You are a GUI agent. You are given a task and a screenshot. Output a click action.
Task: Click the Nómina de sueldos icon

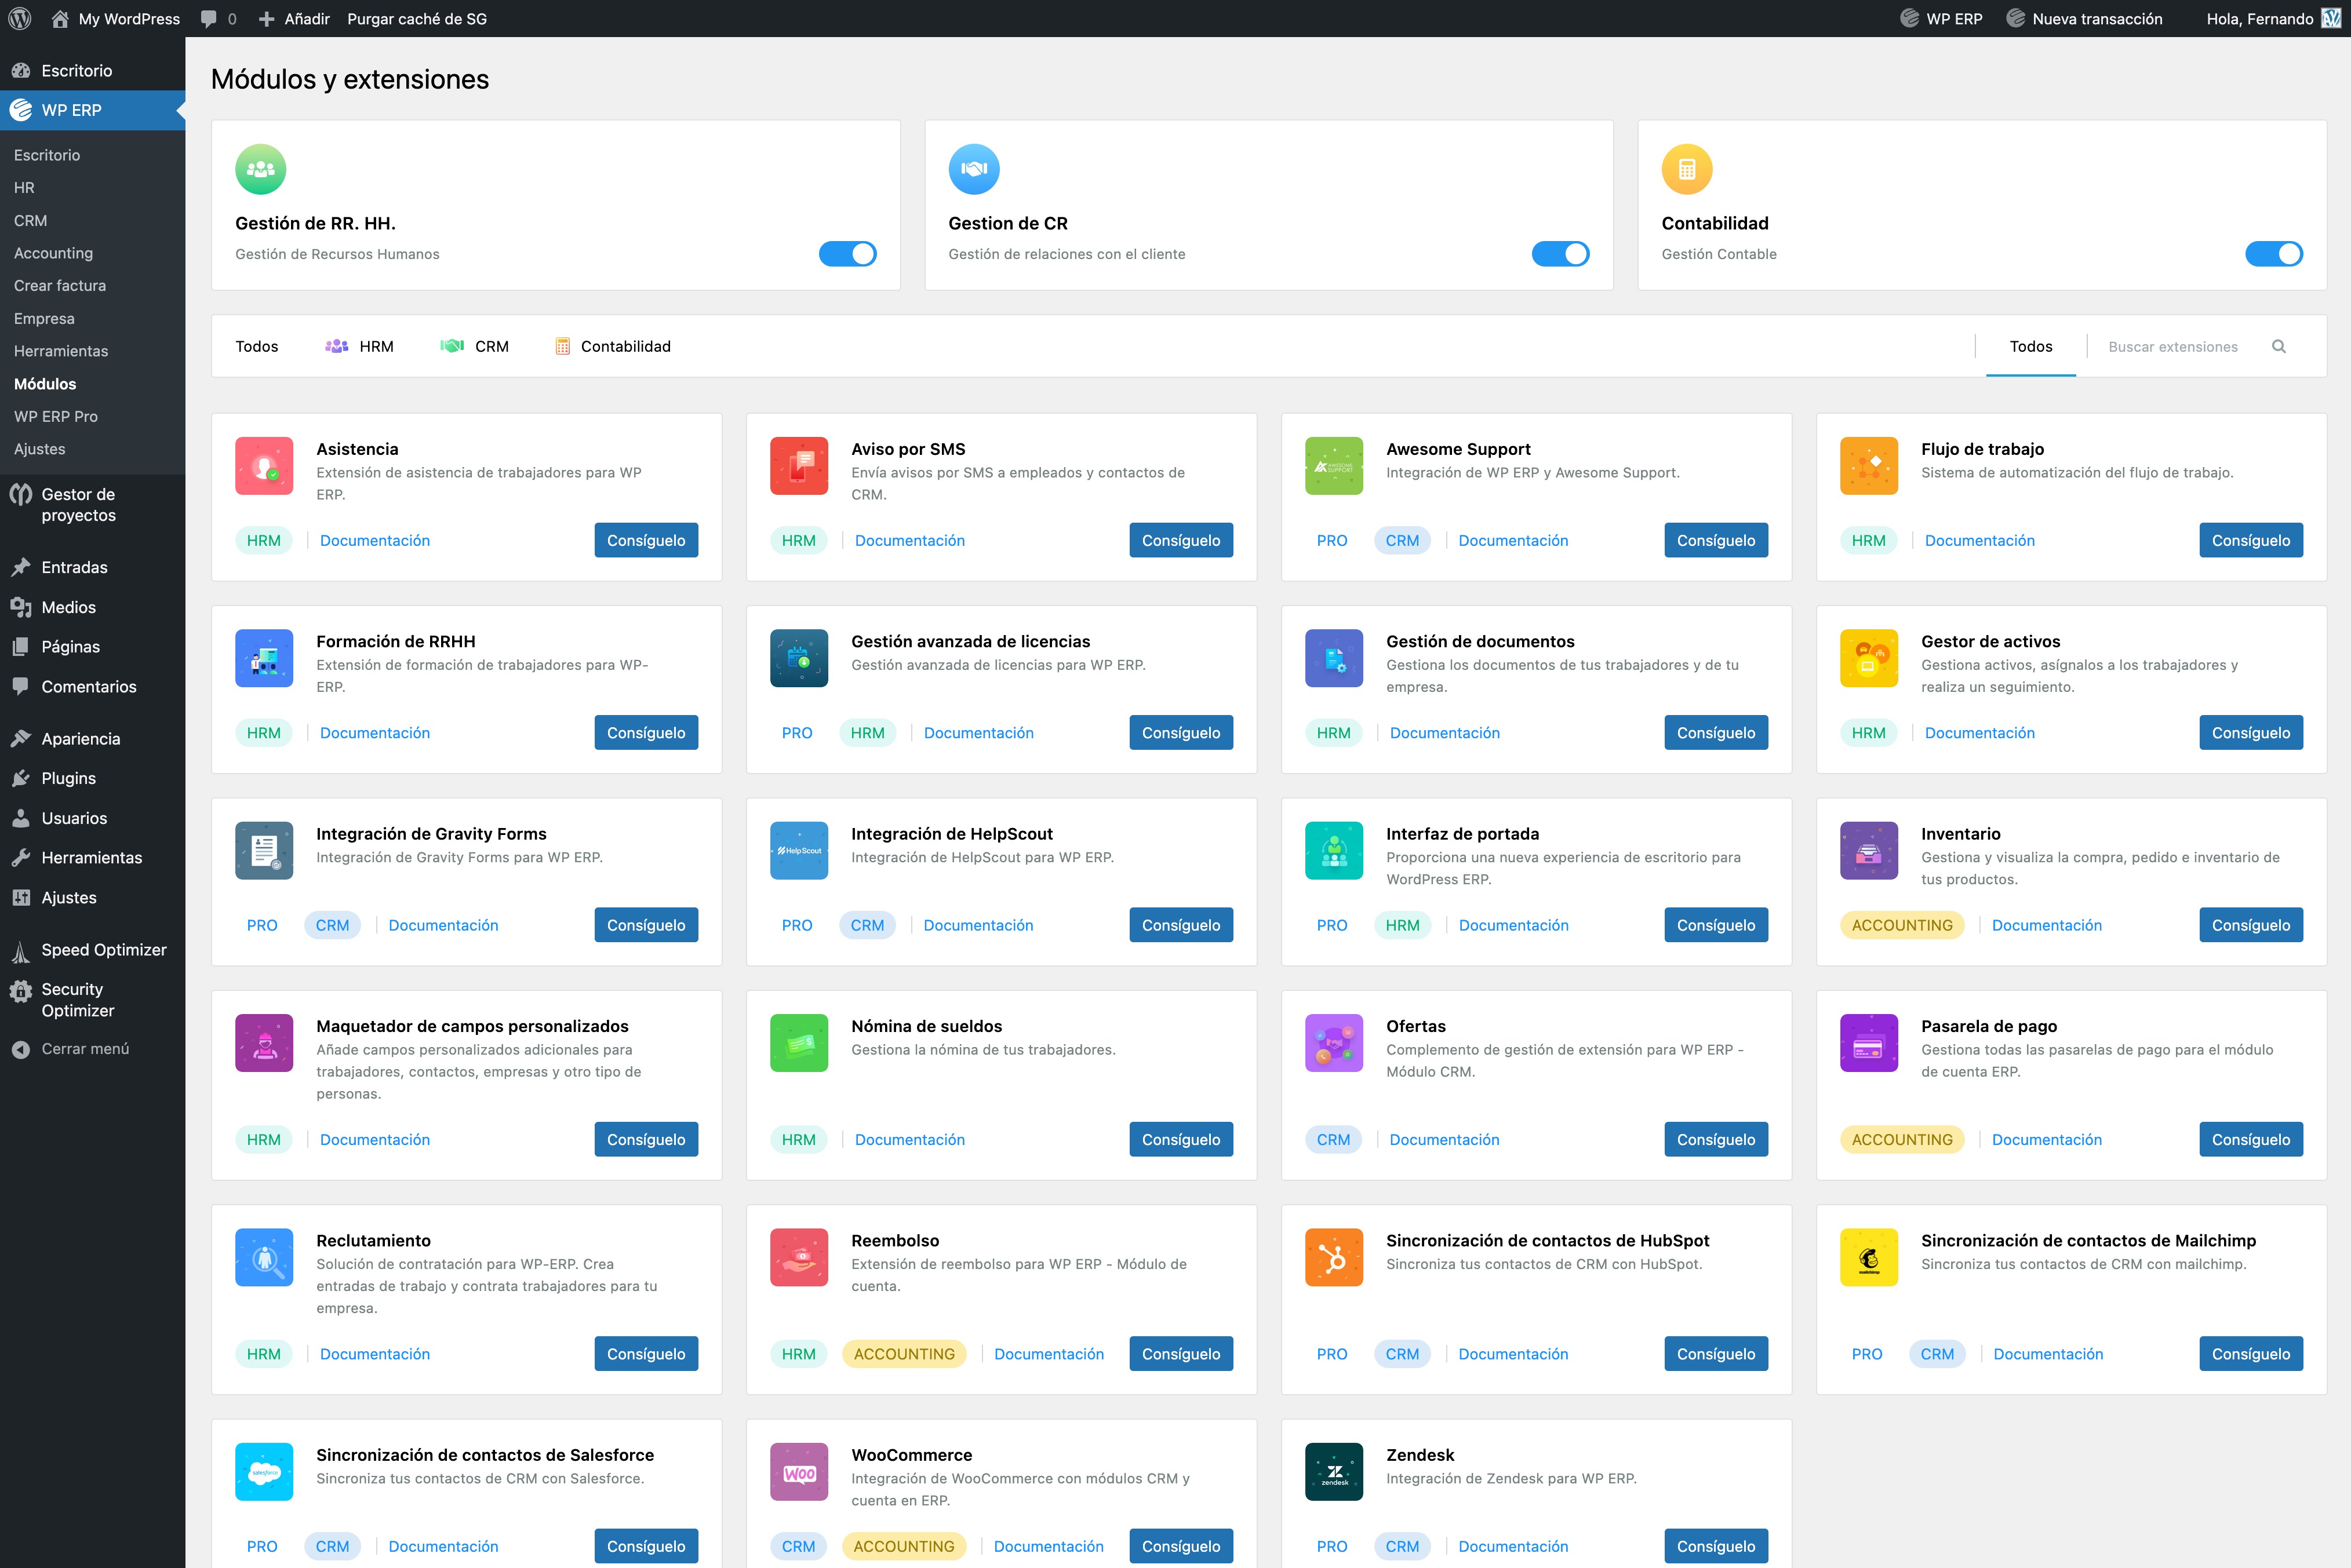(x=799, y=1043)
